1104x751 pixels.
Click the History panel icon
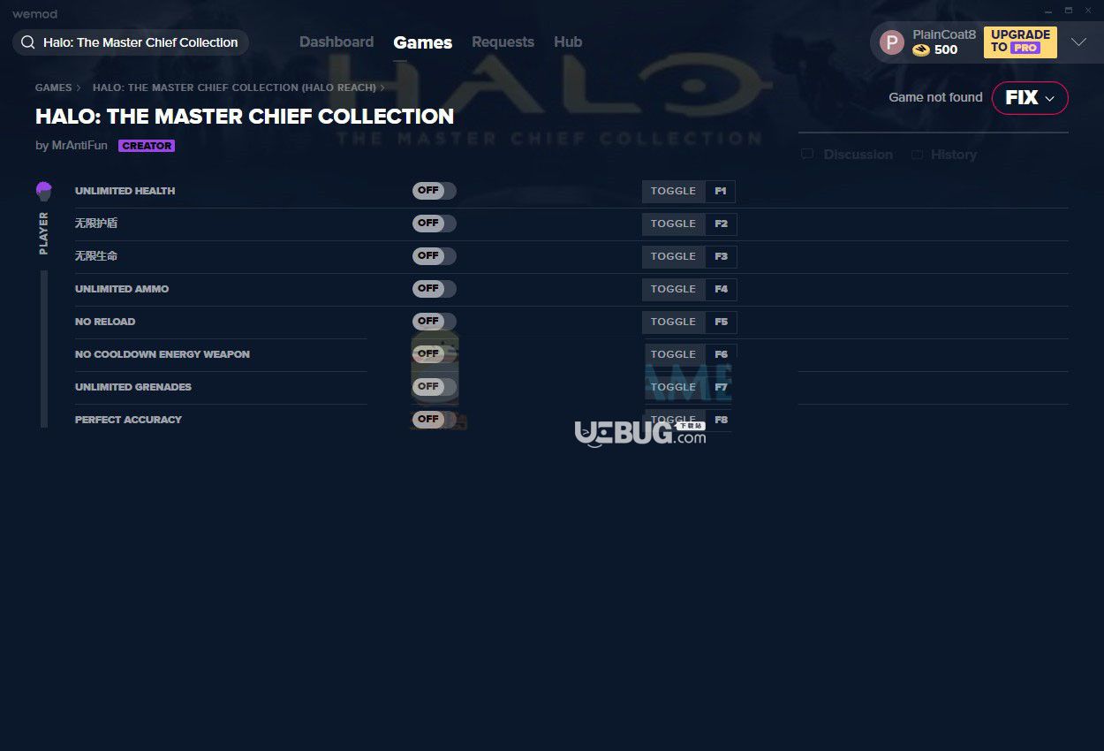[x=918, y=155]
